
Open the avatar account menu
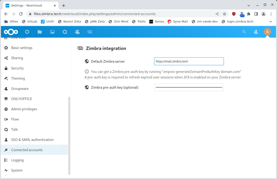tap(267, 32)
